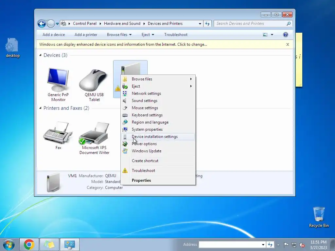This screenshot has width=335, height=251.
Task: Choose Eject from the context menu
Action: coord(158,86)
